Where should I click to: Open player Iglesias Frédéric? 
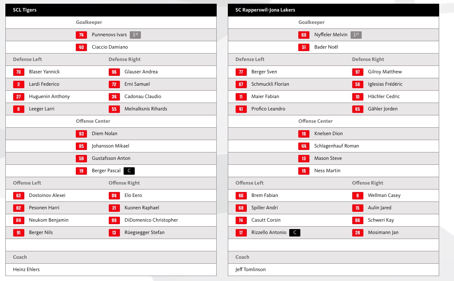pyautogui.click(x=385, y=84)
